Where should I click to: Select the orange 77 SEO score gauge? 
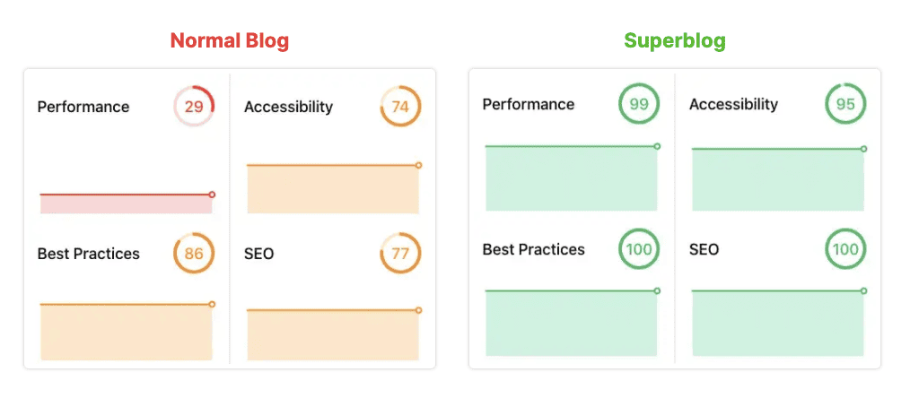[x=400, y=254]
